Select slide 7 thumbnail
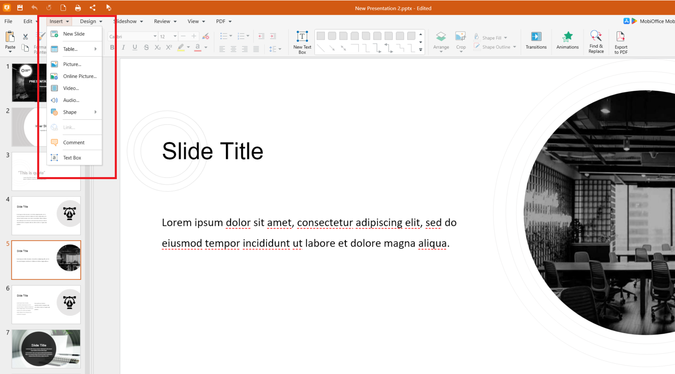This screenshot has width=675, height=374. (46, 349)
